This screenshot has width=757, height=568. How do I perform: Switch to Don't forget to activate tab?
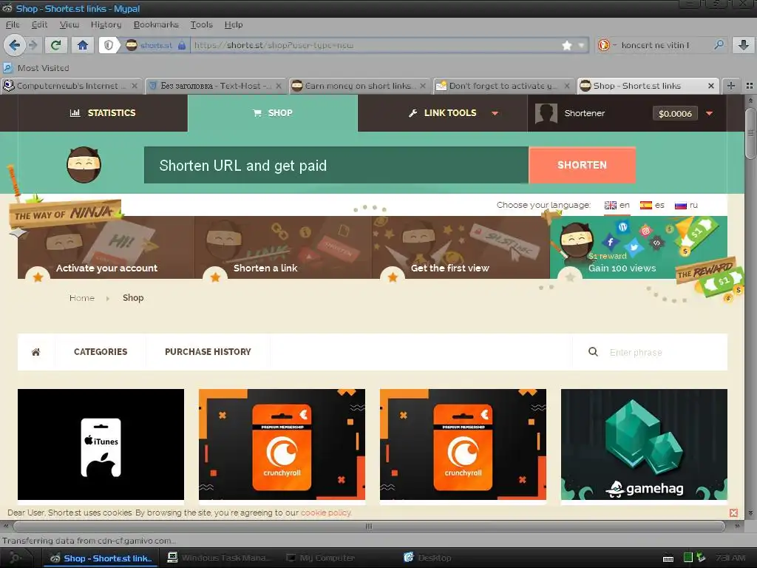tap(503, 86)
